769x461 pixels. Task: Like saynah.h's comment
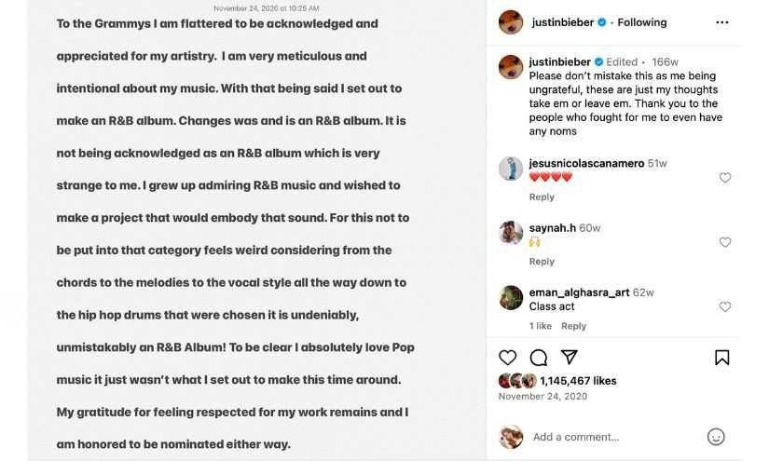pos(725,242)
